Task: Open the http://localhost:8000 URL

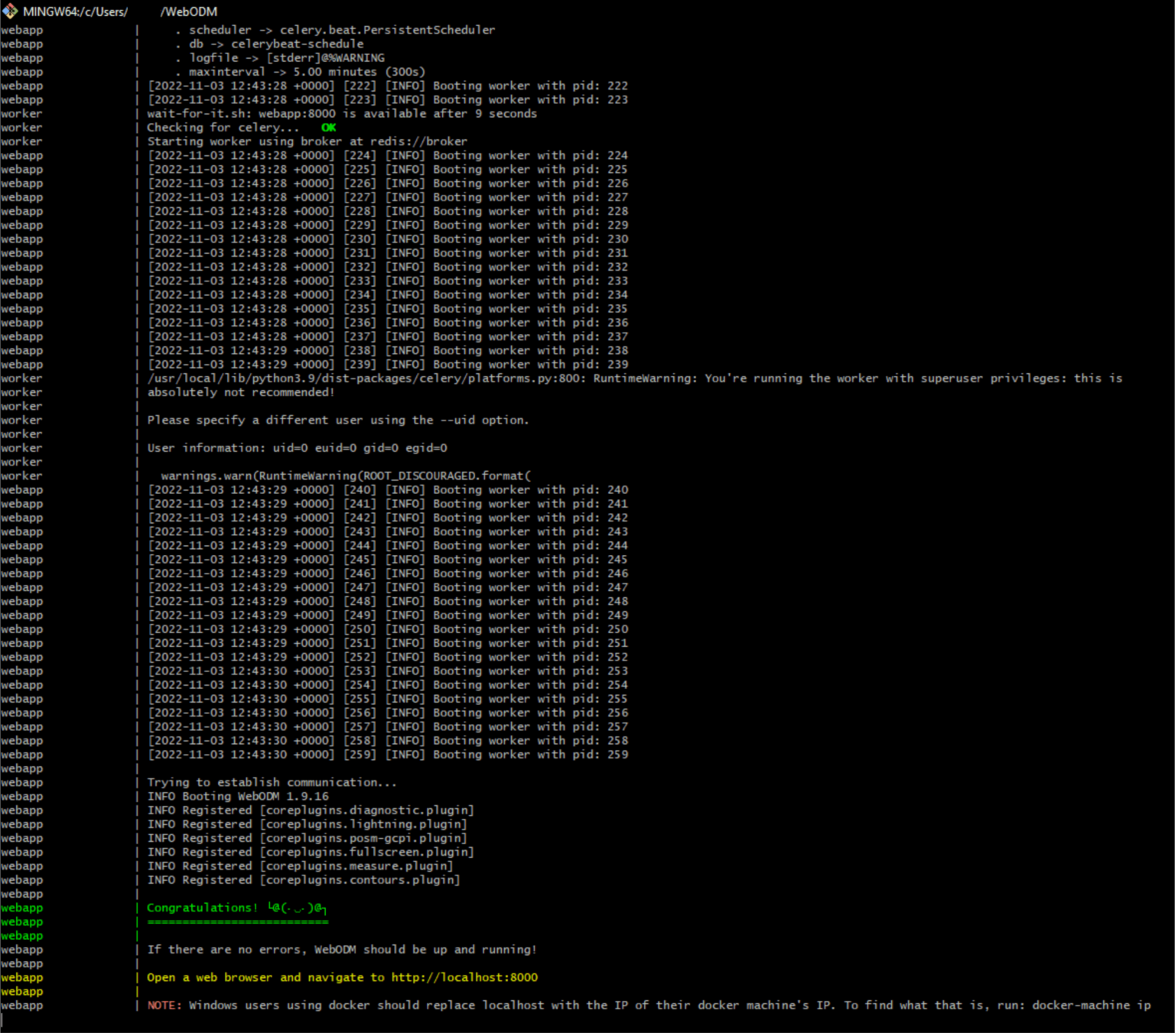Action: tap(464, 977)
